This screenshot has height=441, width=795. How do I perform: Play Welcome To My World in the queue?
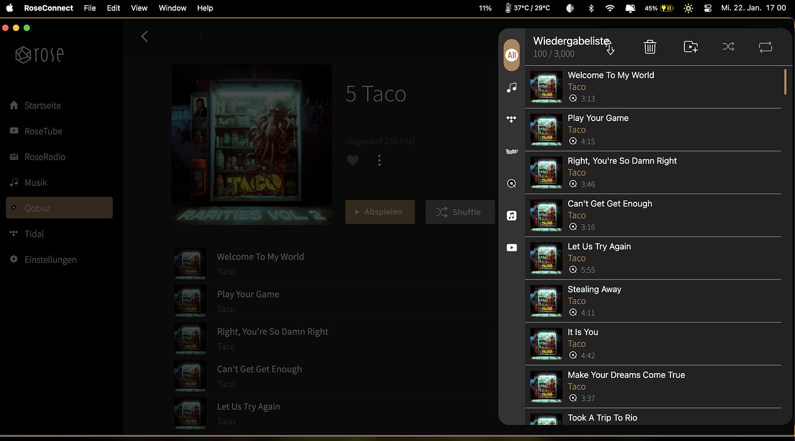(653, 87)
